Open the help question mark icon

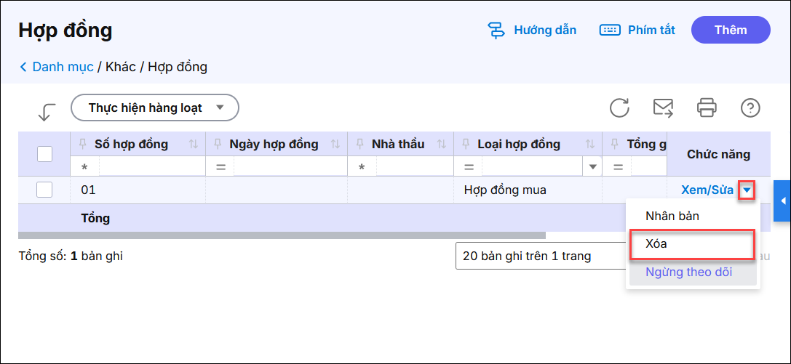750,108
